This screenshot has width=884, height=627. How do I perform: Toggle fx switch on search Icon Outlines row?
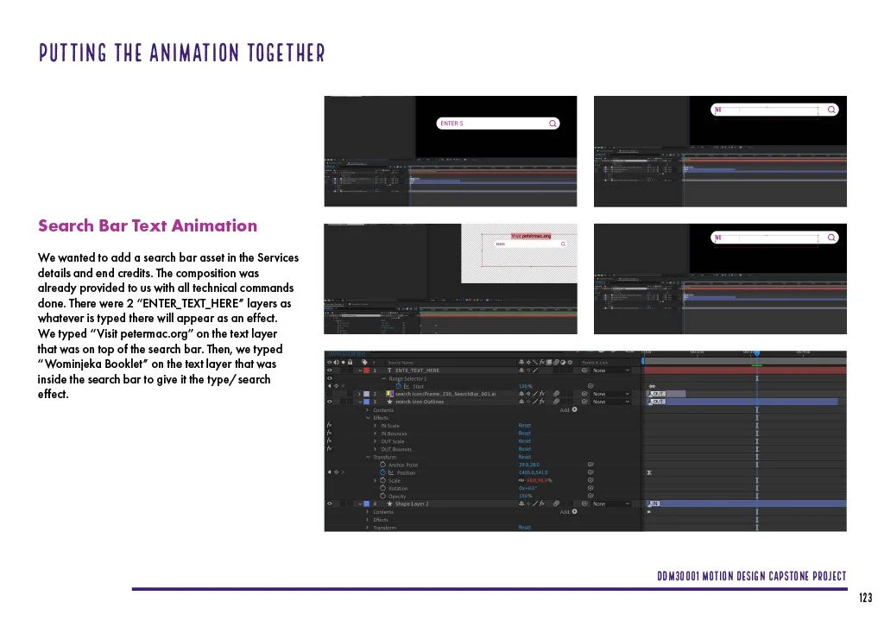tap(542, 402)
